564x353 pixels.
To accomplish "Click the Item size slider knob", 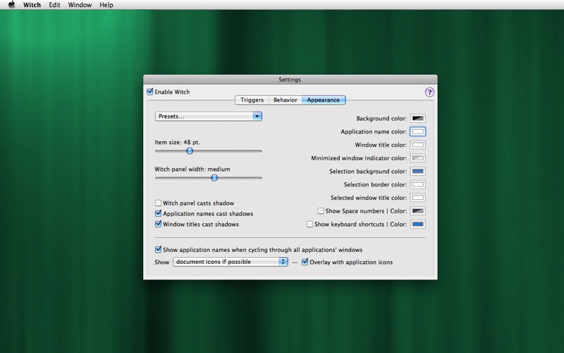I will pyautogui.click(x=190, y=150).
